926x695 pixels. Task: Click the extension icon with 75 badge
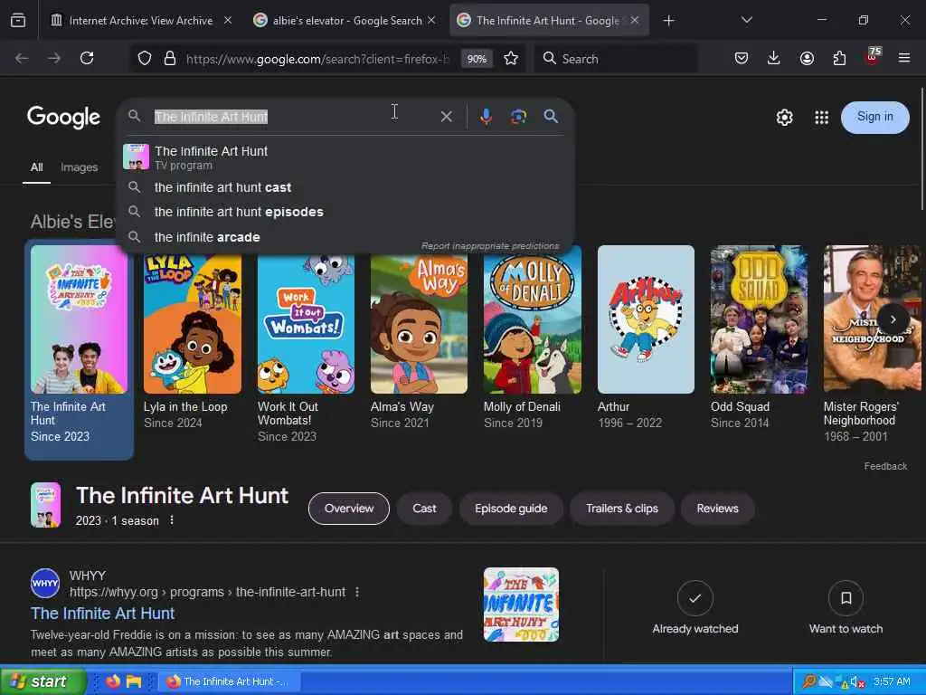click(873, 56)
